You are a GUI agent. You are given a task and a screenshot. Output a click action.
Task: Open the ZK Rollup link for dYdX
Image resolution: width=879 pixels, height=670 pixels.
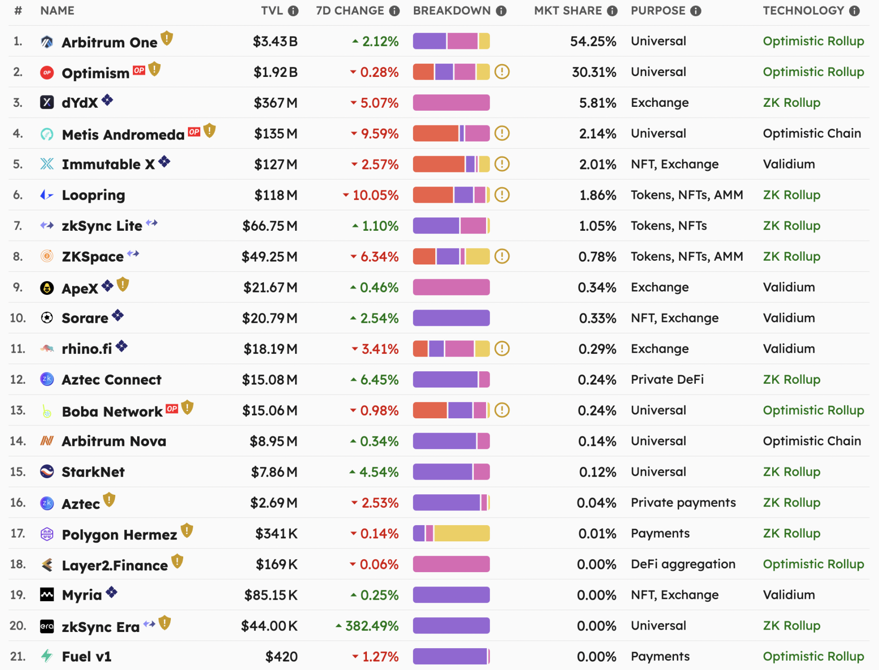tap(791, 103)
